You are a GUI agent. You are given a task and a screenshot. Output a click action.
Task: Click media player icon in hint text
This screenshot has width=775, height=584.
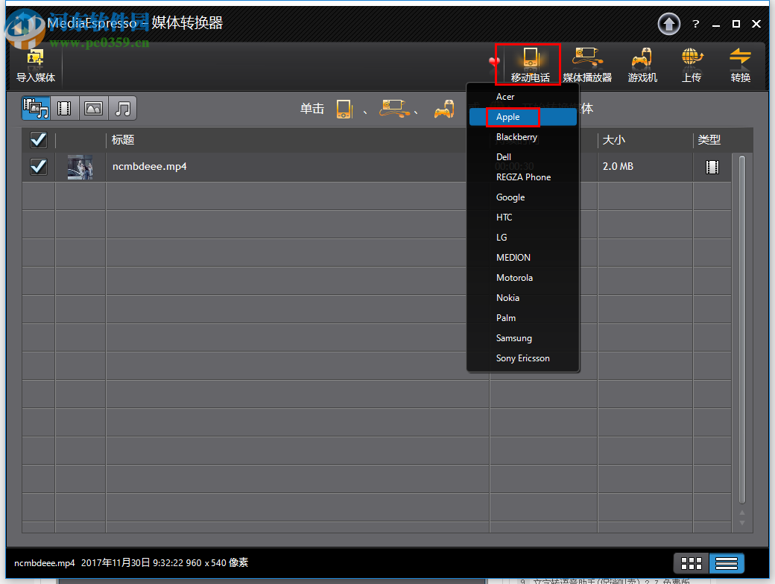point(394,108)
